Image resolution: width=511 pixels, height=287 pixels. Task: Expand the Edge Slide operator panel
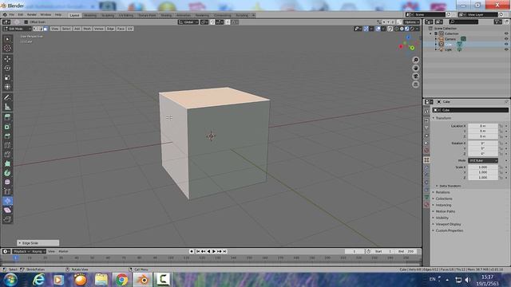[x=38, y=243]
